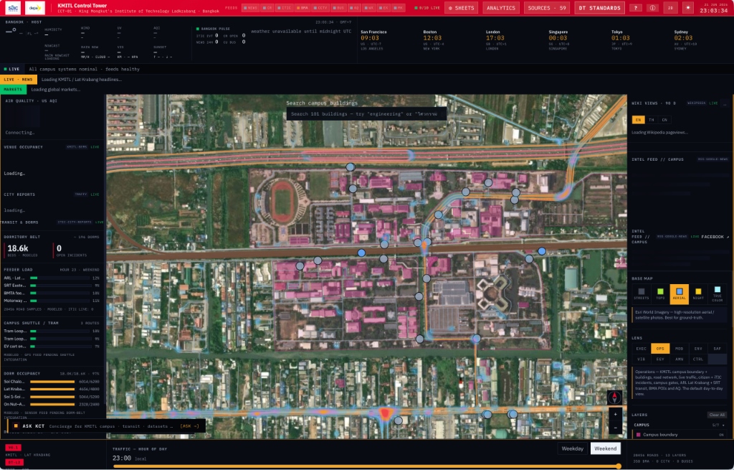The image size is (734, 470).
Task: Open the Analytics button
Action: [501, 8]
